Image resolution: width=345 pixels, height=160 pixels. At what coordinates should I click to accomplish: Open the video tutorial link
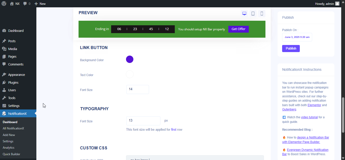click(x=309, y=117)
